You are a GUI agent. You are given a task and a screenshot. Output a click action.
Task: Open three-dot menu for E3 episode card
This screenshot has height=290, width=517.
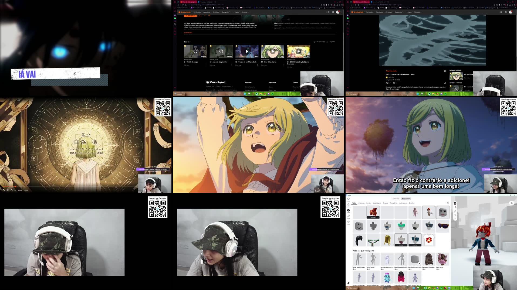tap(257, 65)
